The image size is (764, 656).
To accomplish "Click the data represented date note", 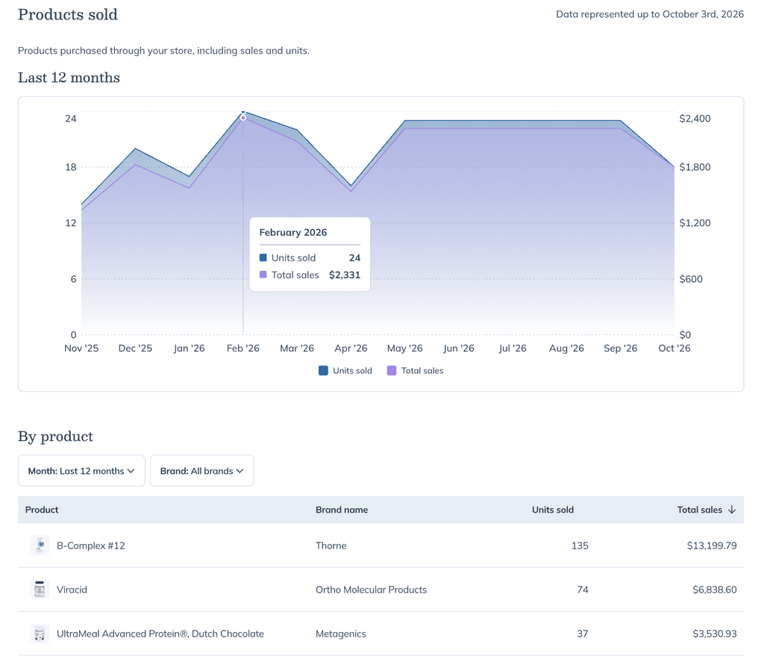I will (650, 14).
